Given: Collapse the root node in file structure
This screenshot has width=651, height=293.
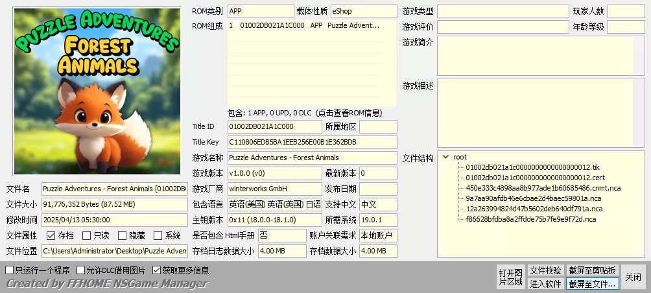Looking at the screenshot, I should 446,157.
